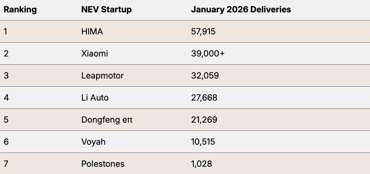Screen dimensions: 370x174
Task: Click the 57,915 deliveries value
Action: (x=203, y=31)
